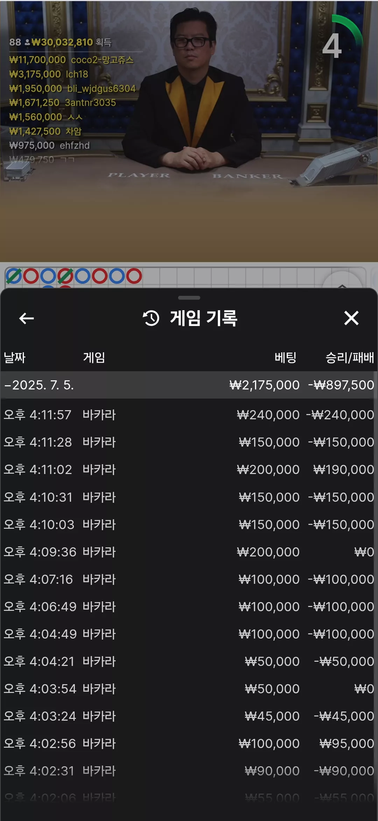378x821 pixels.
Task: View the 오후 4:09:36 바카라 entry
Action: (x=189, y=552)
